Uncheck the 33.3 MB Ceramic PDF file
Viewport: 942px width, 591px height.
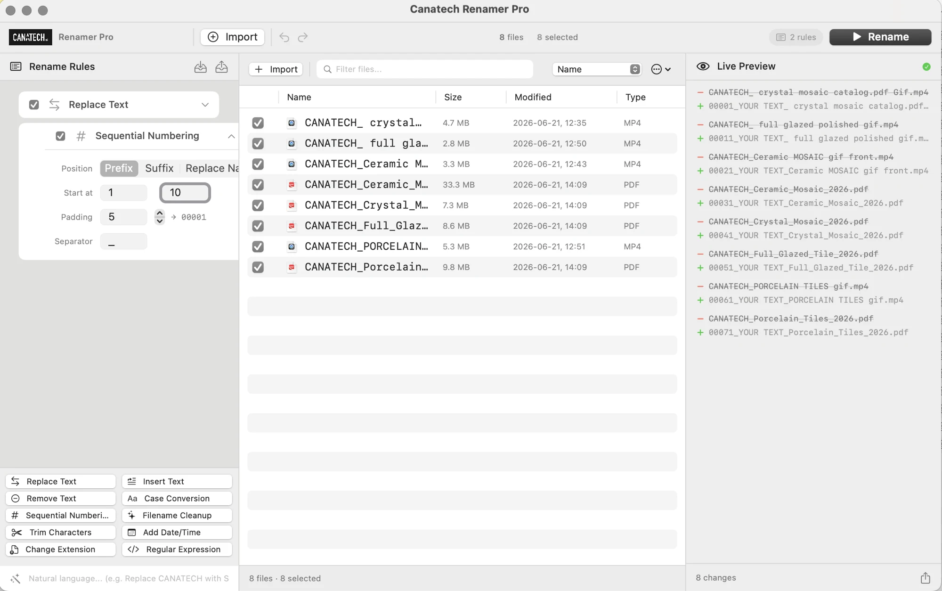click(x=258, y=185)
